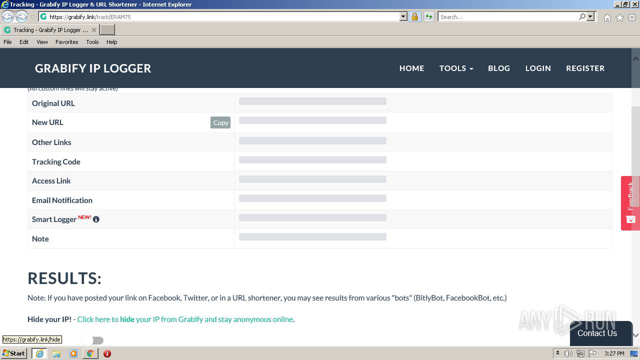This screenshot has width=640, height=360.
Task: Click the taskbar clock 3:27 PM
Action: click(x=614, y=353)
